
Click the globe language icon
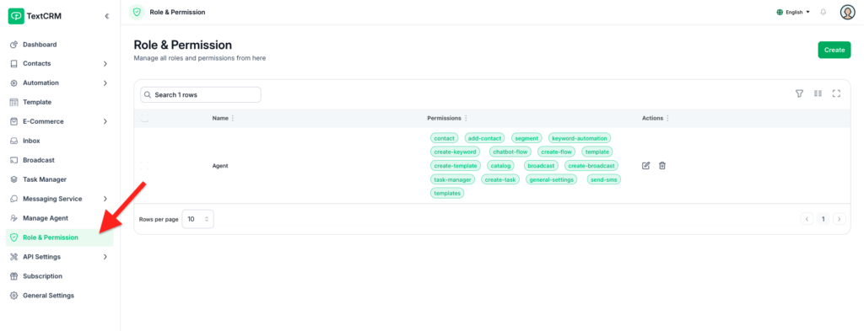(780, 12)
